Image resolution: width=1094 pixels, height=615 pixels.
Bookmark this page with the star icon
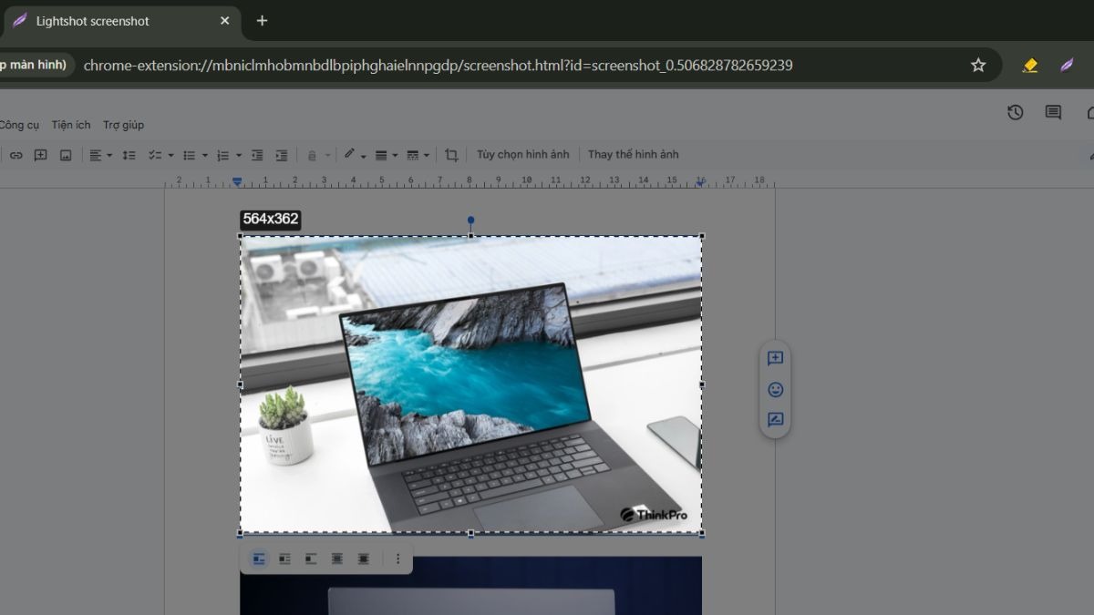pos(978,65)
